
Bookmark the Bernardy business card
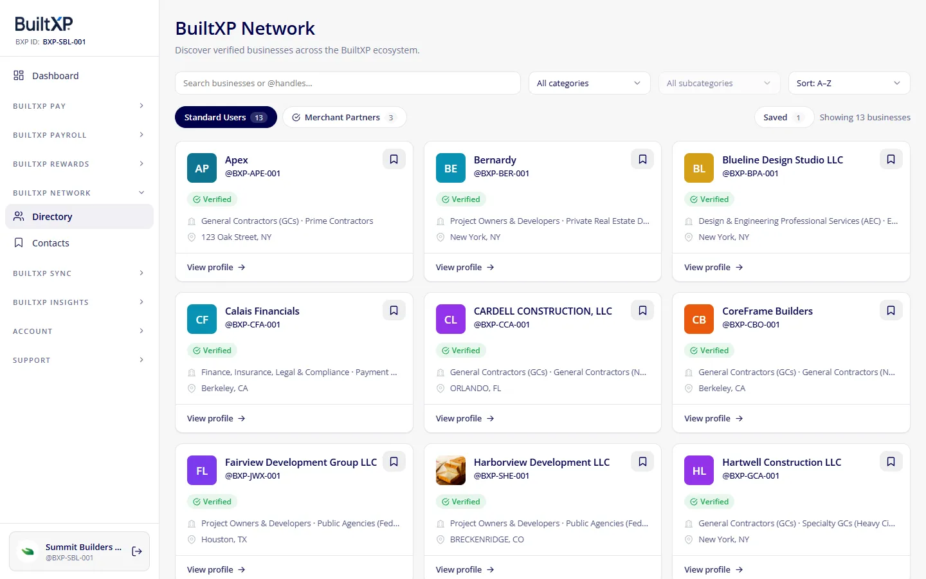tap(642, 160)
